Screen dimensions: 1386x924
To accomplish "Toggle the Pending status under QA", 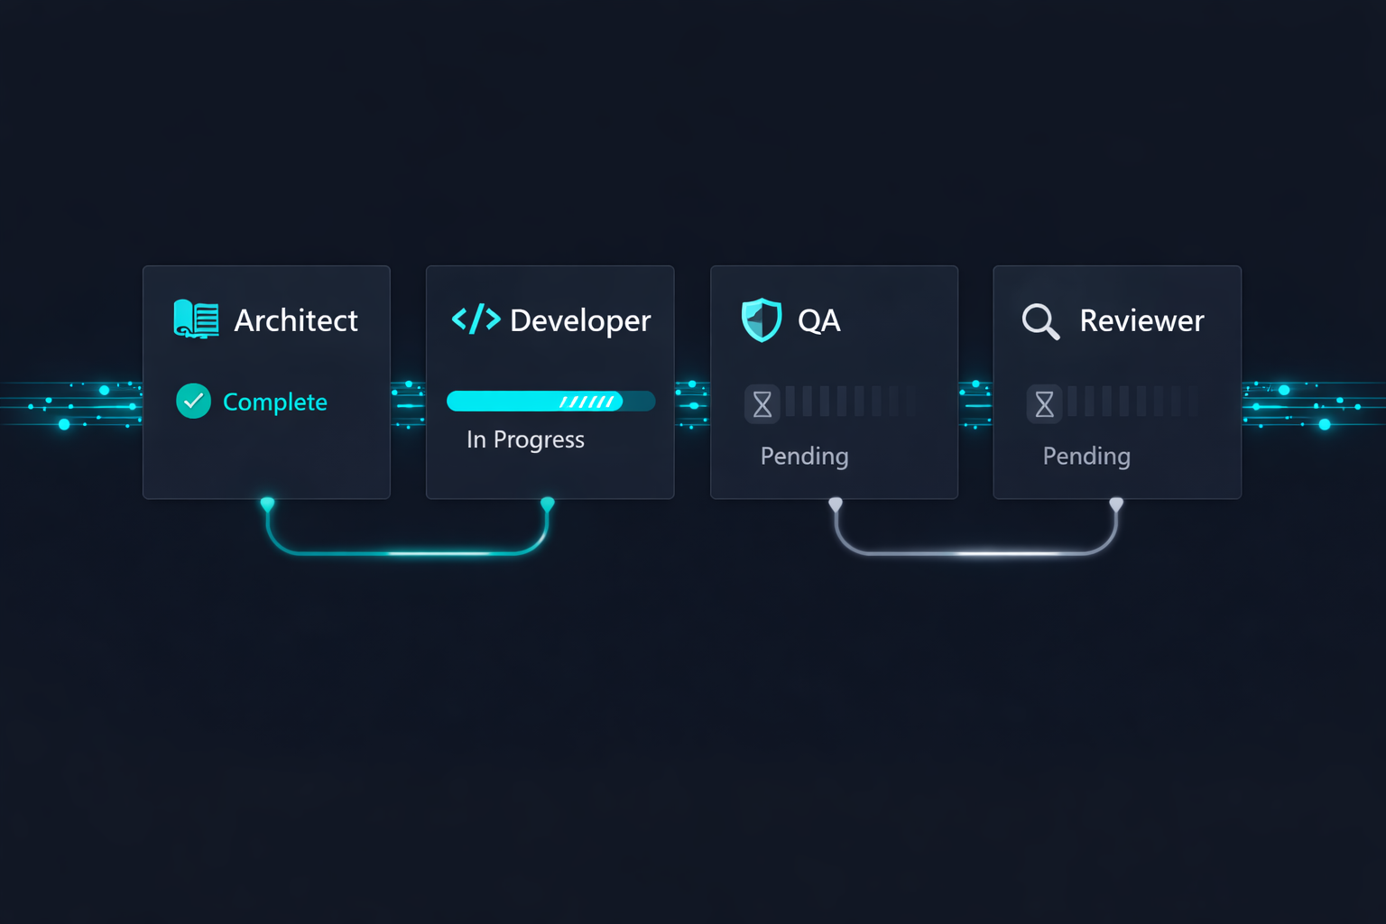I will point(803,457).
